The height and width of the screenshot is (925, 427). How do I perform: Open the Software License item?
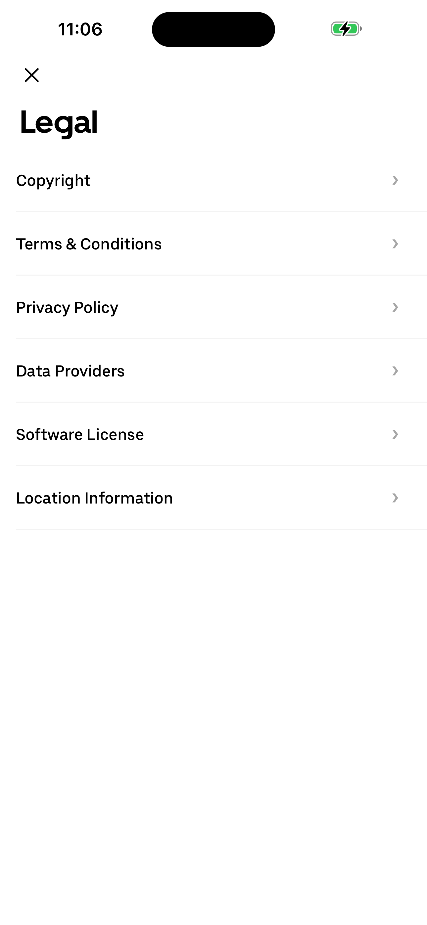coord(80,434)
